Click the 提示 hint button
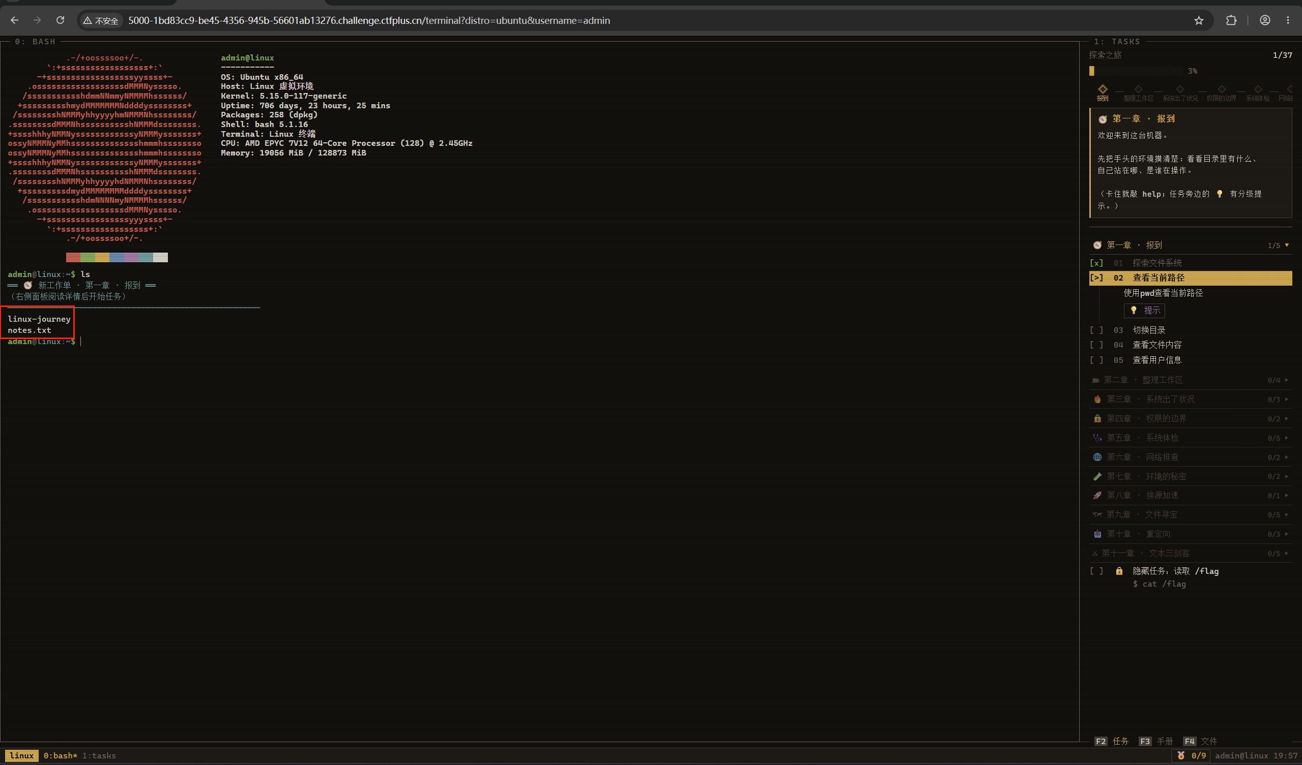This screenshot has height=765, width=1302. point(1144,310)
